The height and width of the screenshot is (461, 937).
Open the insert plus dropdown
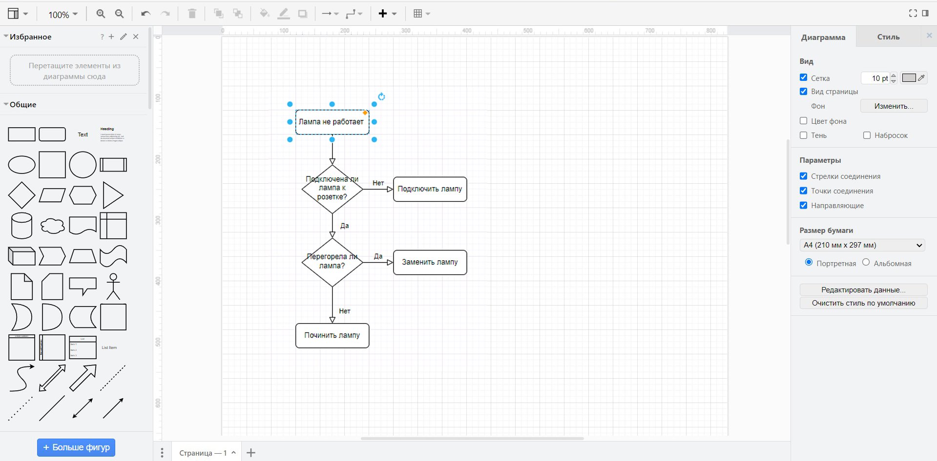388,14
